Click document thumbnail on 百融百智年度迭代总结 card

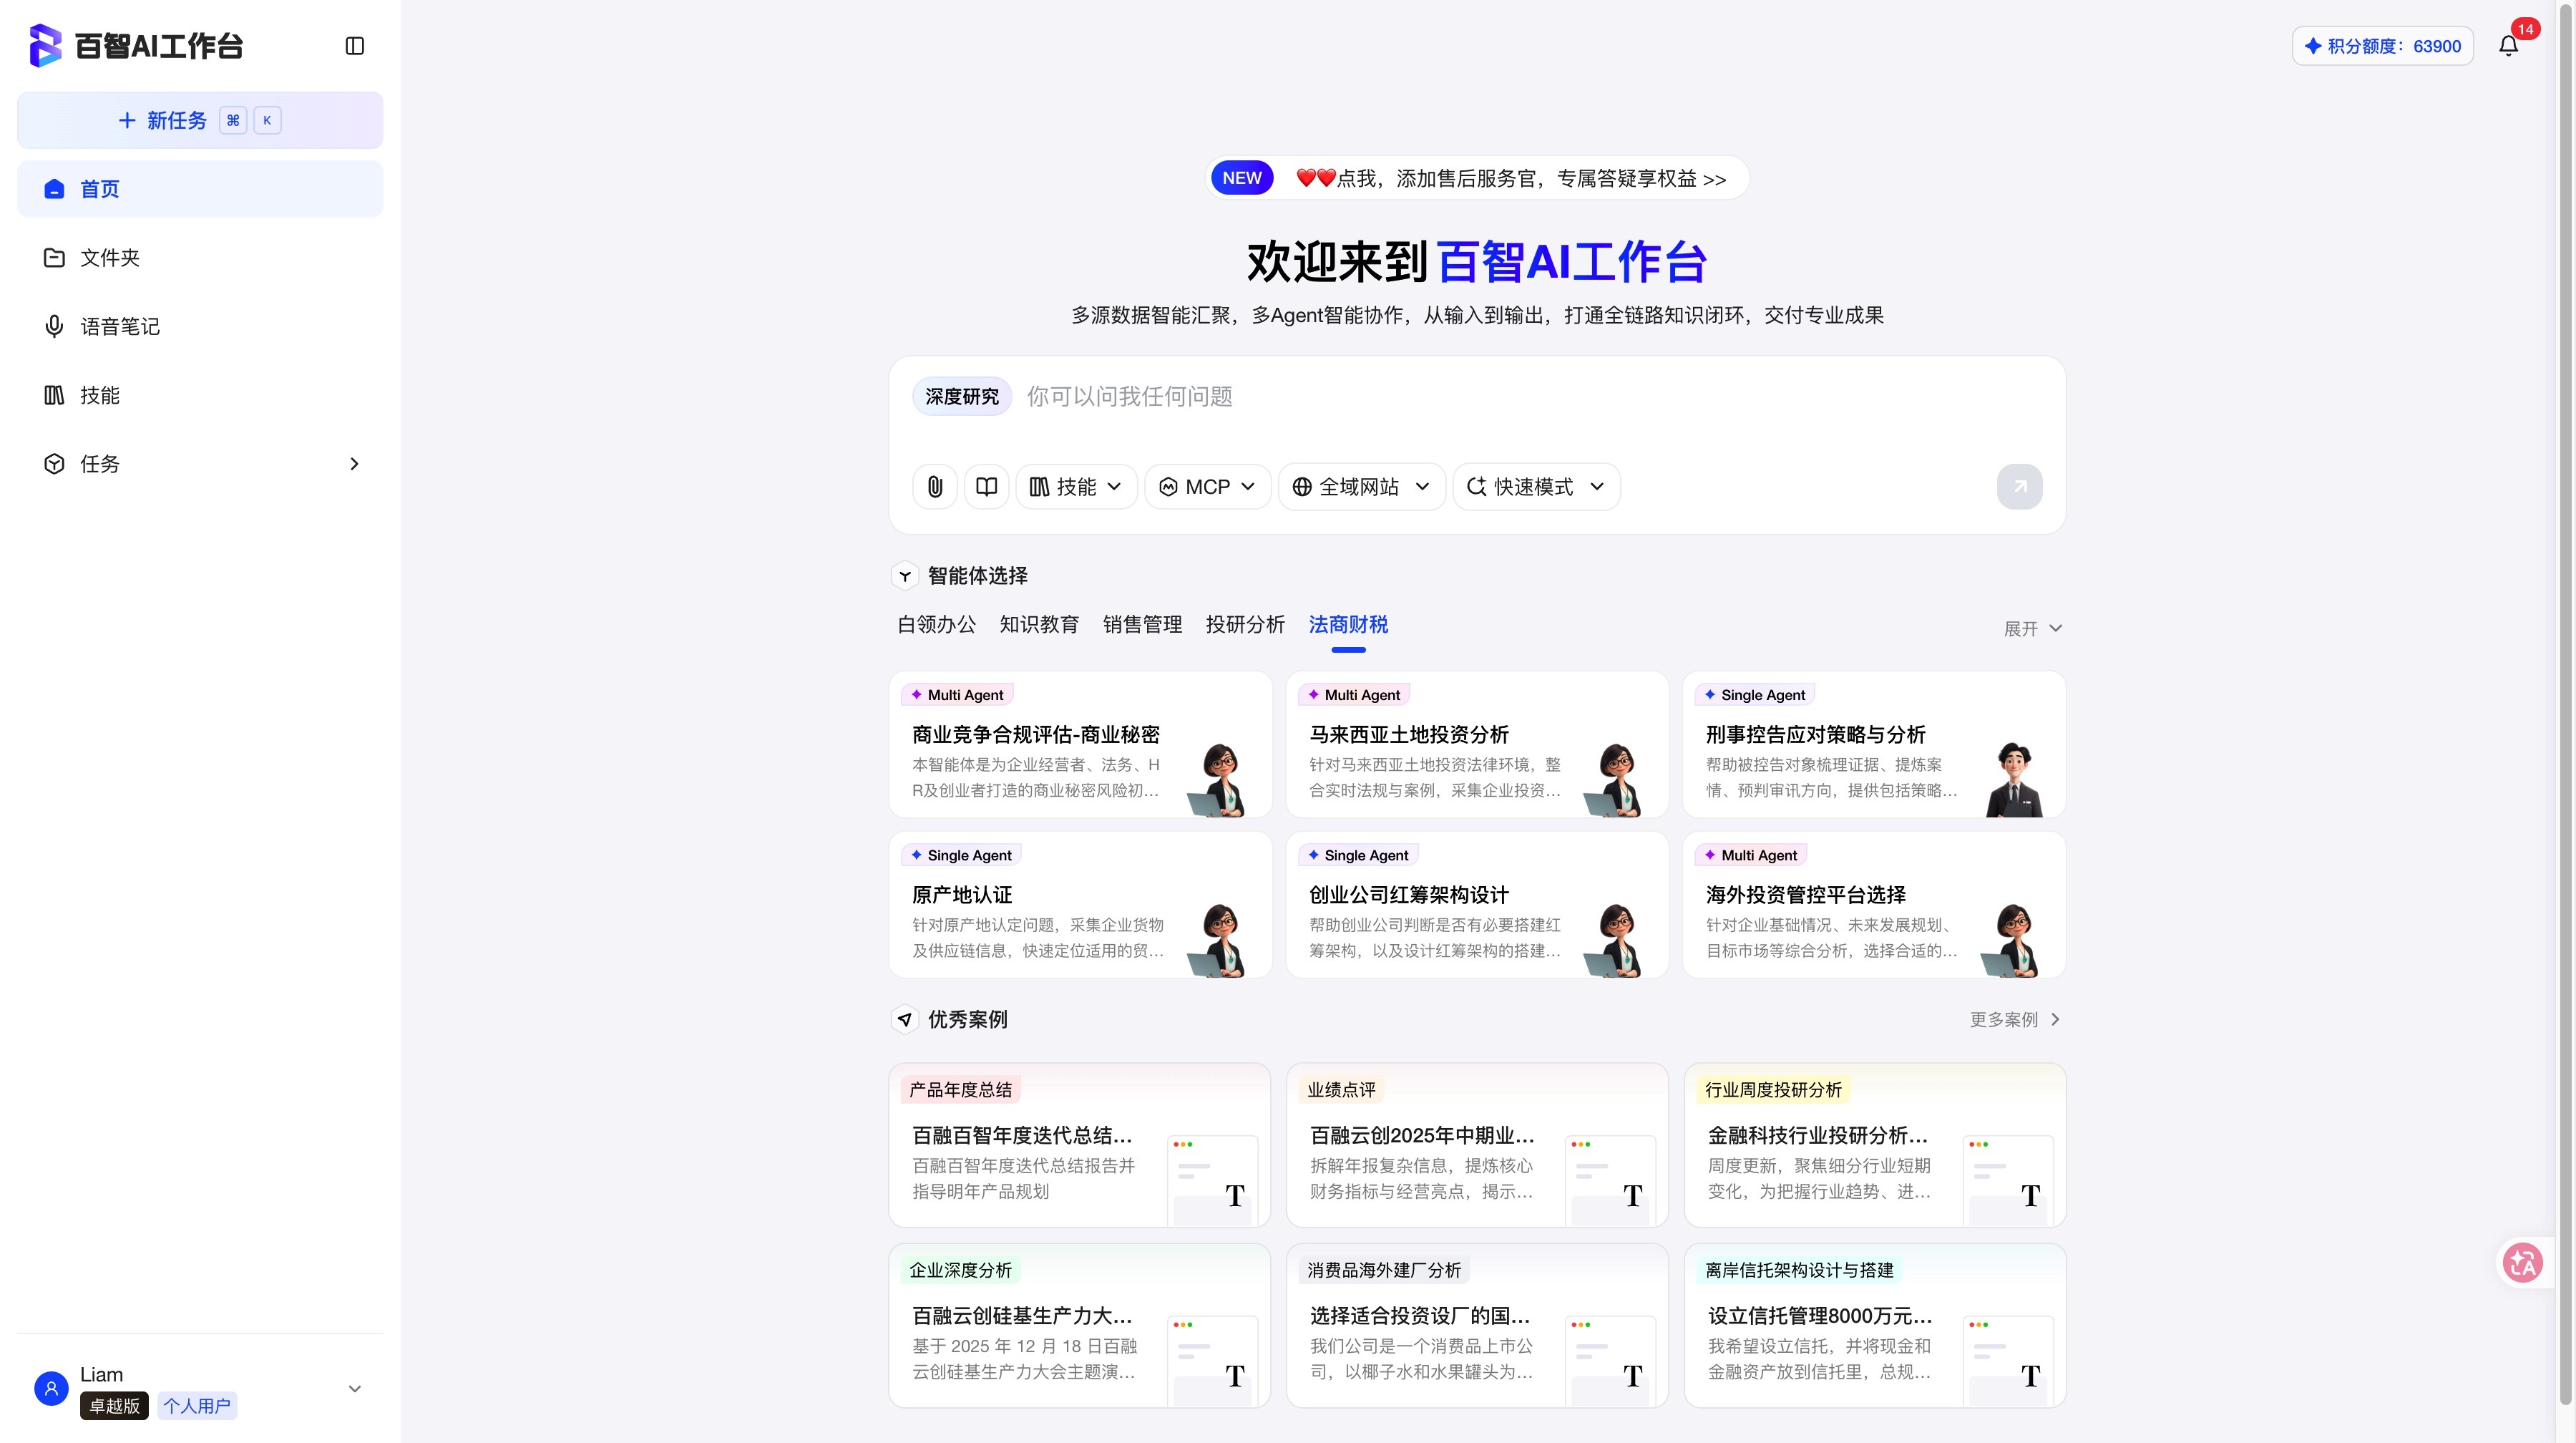tap(1213, 1180)
